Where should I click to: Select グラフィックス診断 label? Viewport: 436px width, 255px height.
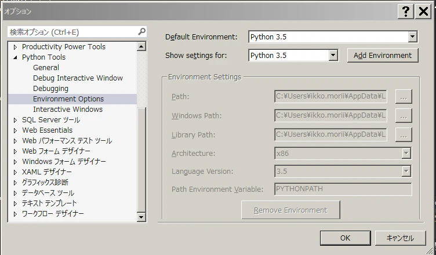point(45,183)
